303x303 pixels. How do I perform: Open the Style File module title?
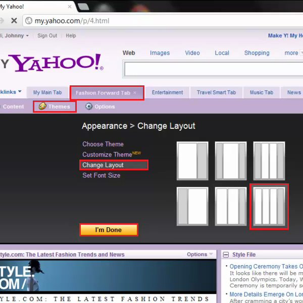(244, 255)
